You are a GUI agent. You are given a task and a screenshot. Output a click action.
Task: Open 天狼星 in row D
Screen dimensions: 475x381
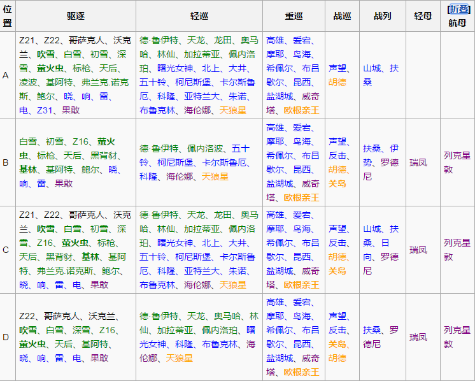[x=180, y=358]
